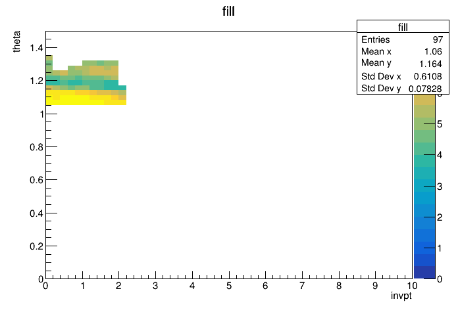
Task: Click the 'fill' plot title at top
Action: [228, 11]
